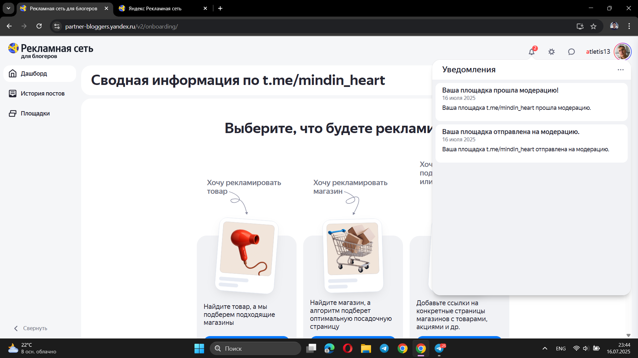The width and height of the screenshot is (638, 358).
Task: Open the notifications bell icon
Action: (532, 52)
